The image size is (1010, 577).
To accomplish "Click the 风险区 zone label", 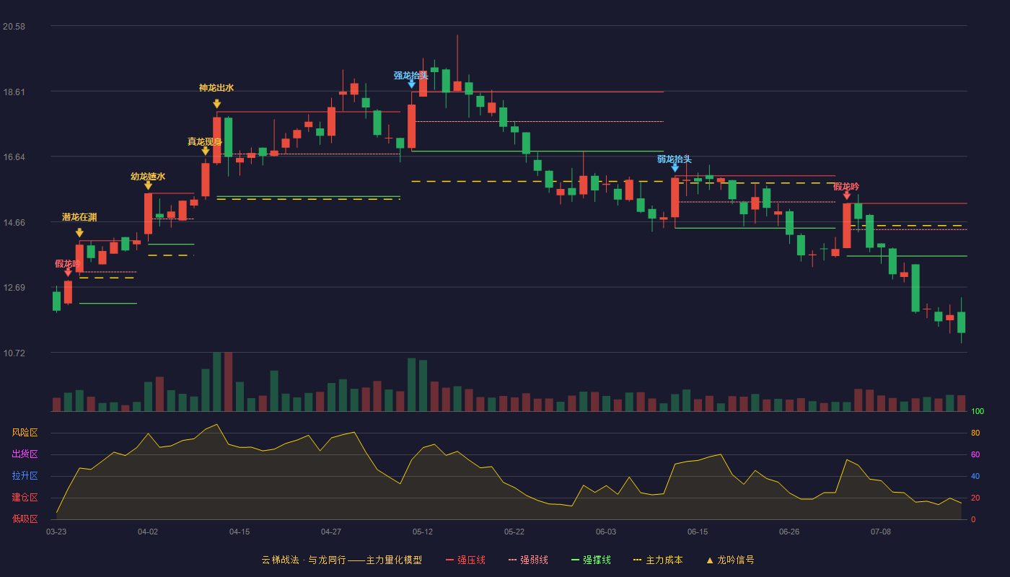I will (x=25, y=433).
